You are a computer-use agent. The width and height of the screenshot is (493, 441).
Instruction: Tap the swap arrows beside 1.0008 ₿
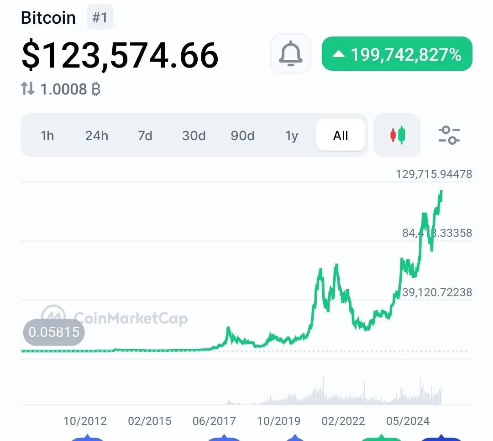tap(27, 89)
